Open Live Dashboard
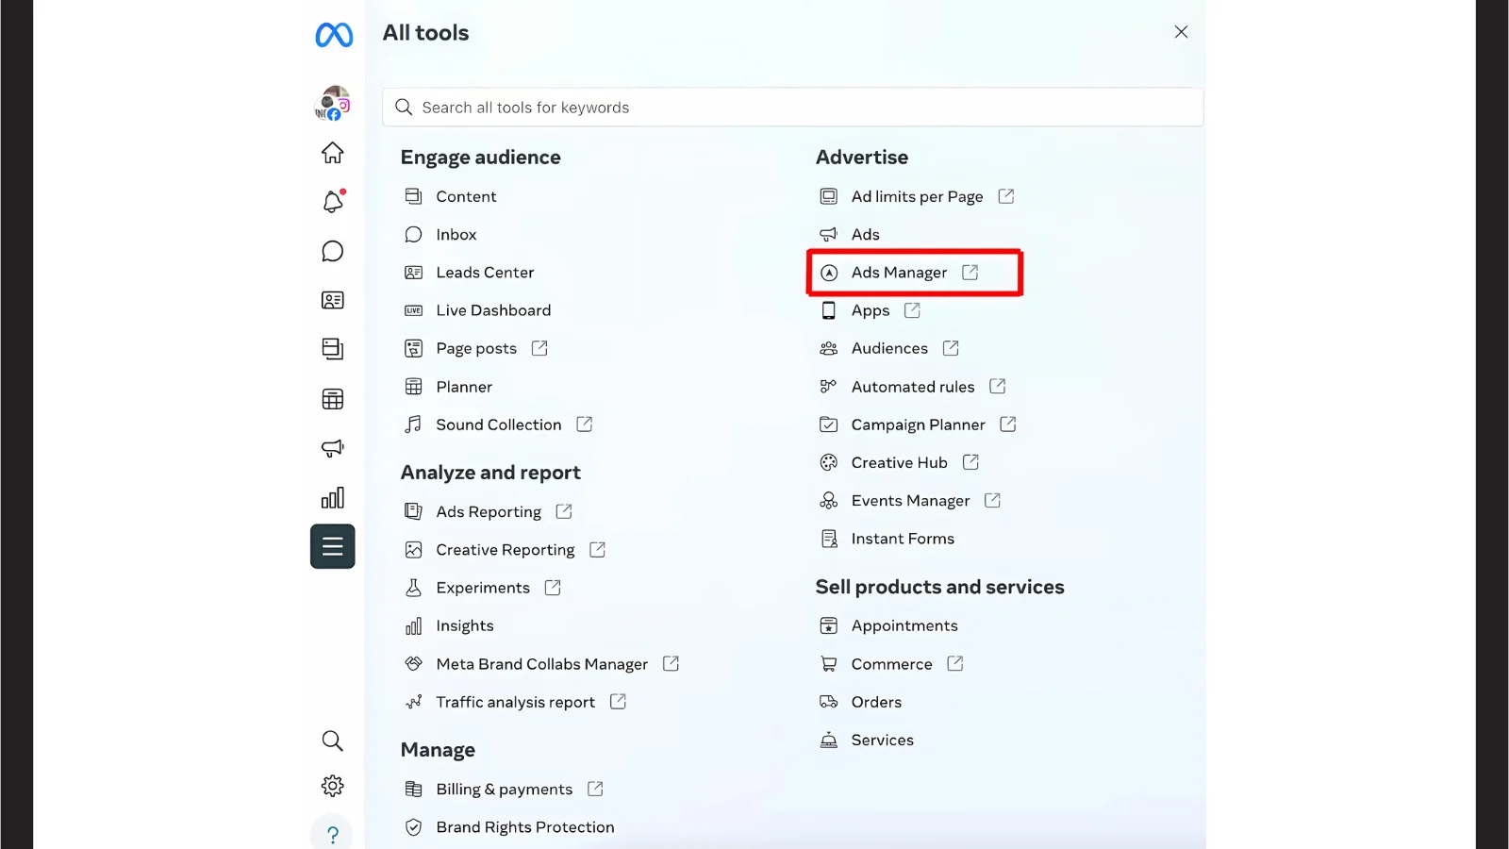 [493, 310]
